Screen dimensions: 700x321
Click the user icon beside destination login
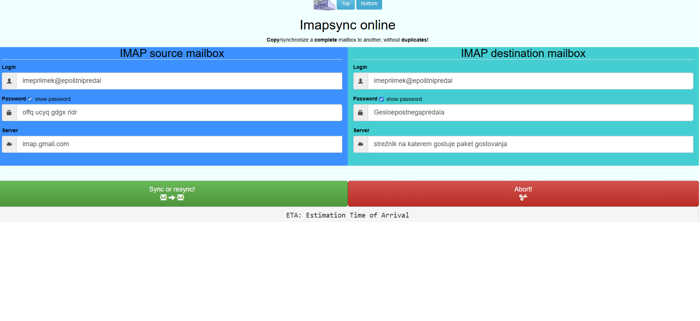361,81
